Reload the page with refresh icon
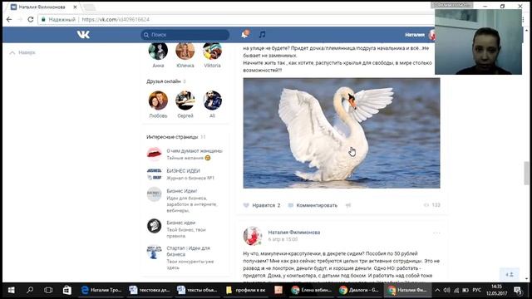 pos(31,19)
